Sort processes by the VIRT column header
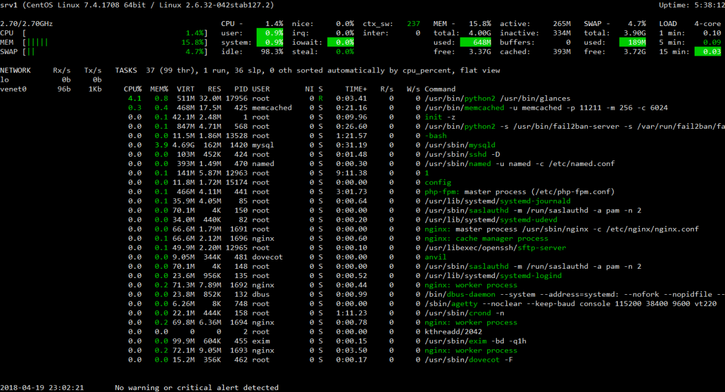 click(187, 89)
